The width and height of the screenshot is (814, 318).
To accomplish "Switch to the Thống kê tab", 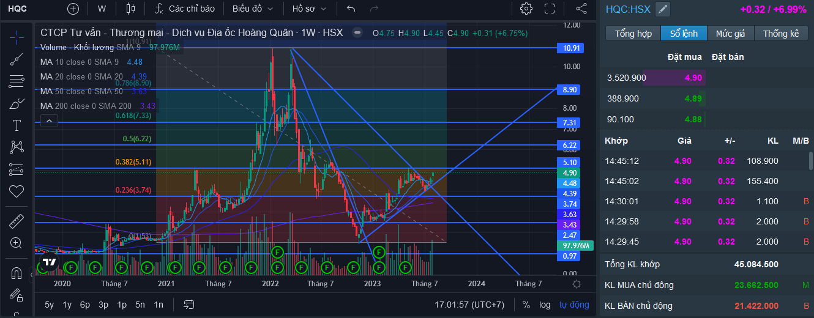I will [x=780, y=34].
